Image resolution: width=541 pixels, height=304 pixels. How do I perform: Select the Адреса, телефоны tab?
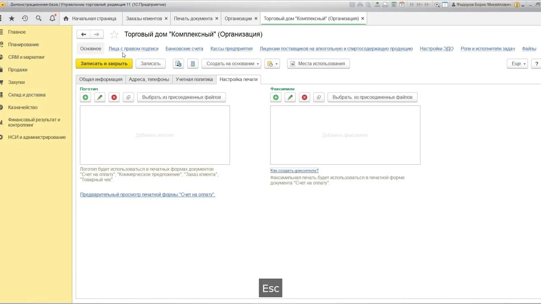click(149, 79)
